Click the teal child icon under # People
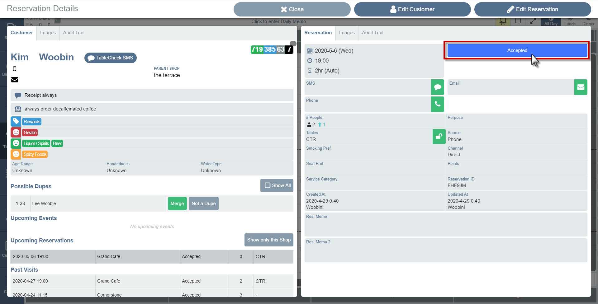The width and height of the screenshot is (598, 304). tap(320, 124)
